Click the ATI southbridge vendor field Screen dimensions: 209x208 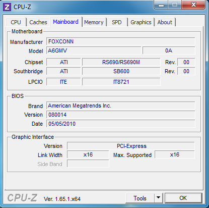[x=63, y=71]
